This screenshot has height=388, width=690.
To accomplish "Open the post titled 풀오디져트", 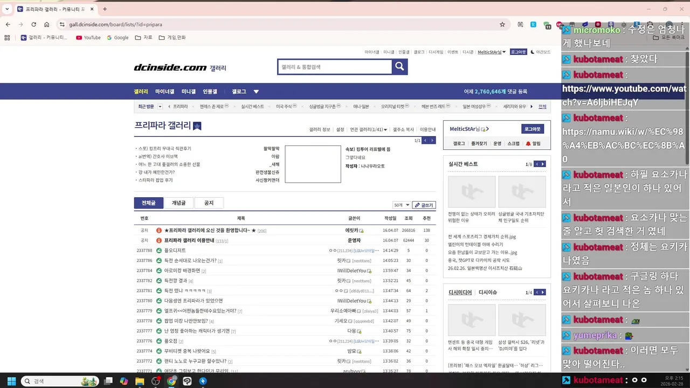I will point(175,251).
